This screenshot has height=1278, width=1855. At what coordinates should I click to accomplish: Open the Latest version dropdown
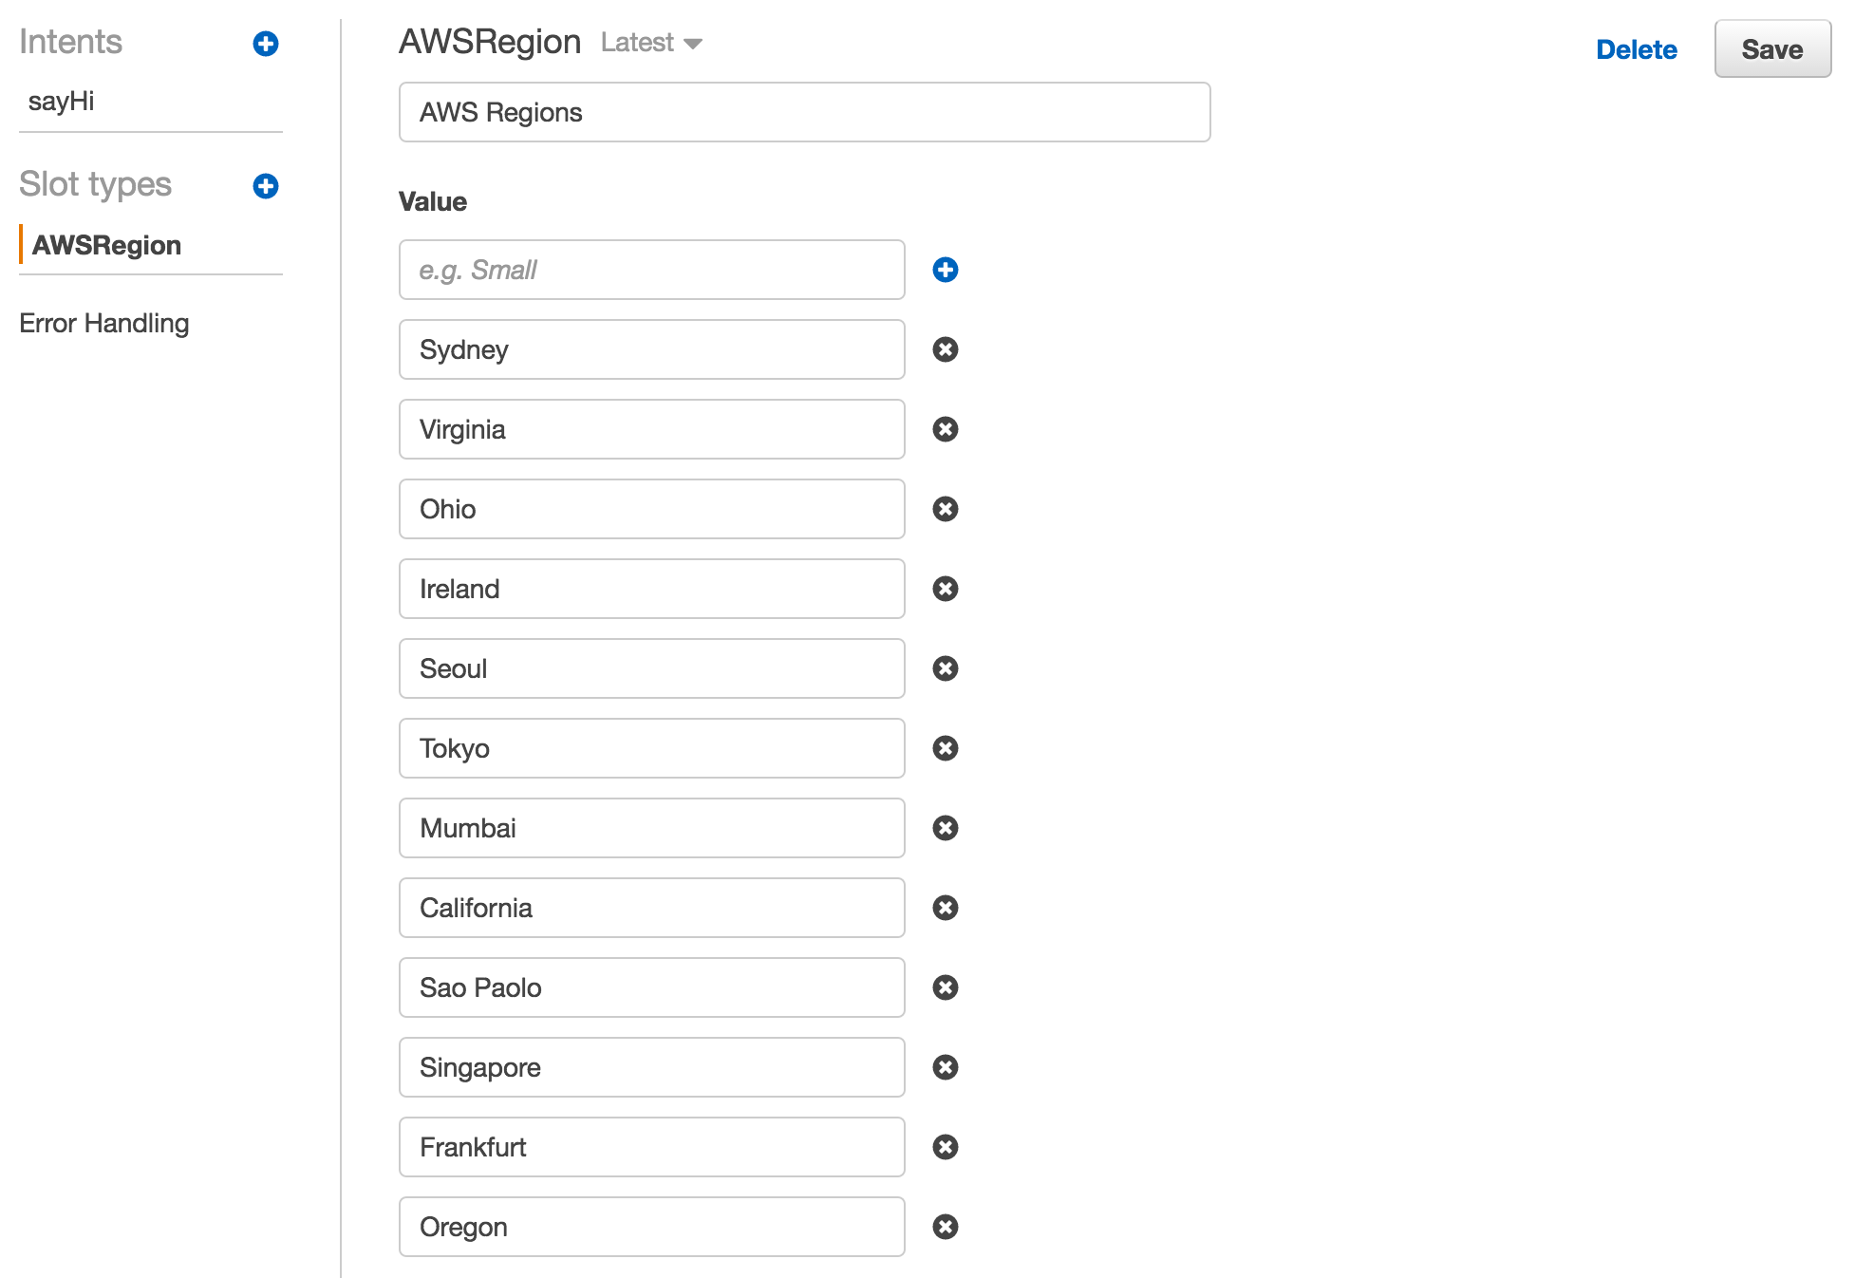[x=651, y=43]
